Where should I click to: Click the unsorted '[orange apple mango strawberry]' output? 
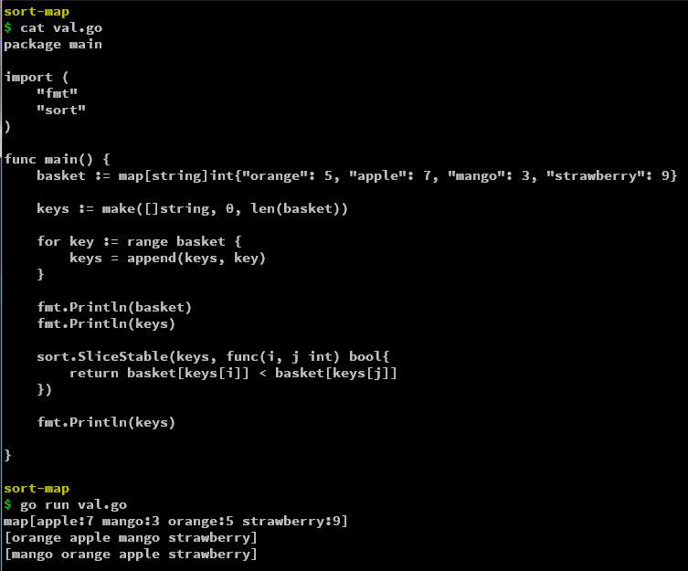click(x=131, y=537)
